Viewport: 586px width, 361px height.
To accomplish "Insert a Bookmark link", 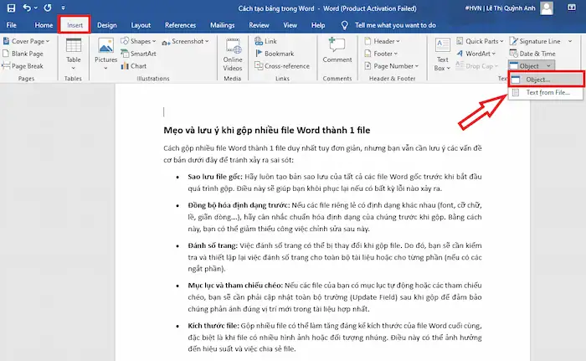I will 279,53.
